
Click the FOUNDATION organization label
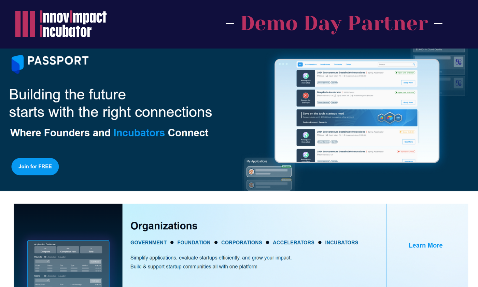coord(194,243)
